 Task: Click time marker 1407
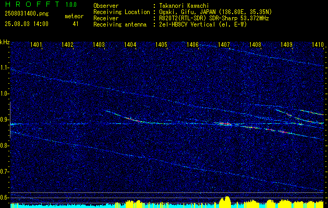click(224, 44)
